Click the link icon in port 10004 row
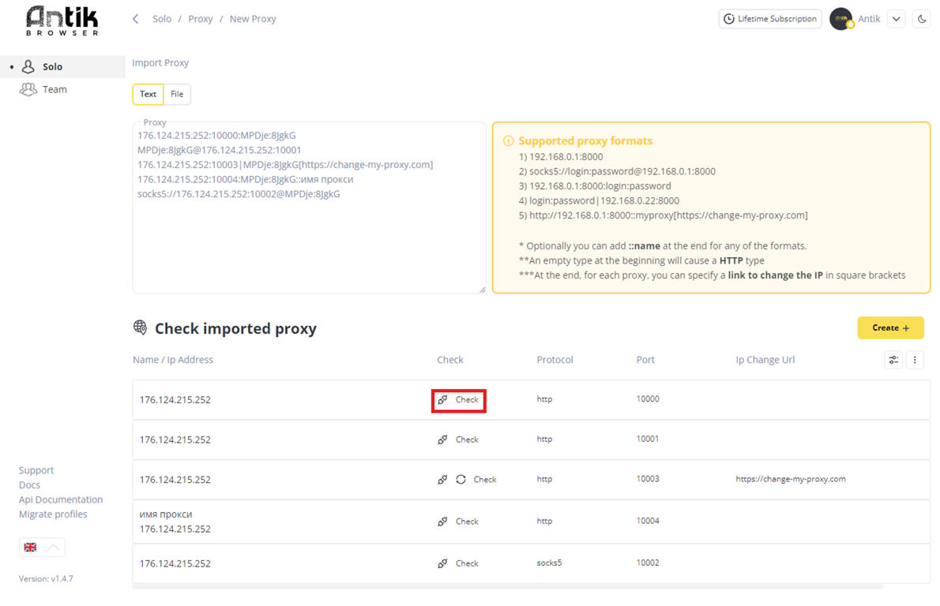 pos(442,522)
